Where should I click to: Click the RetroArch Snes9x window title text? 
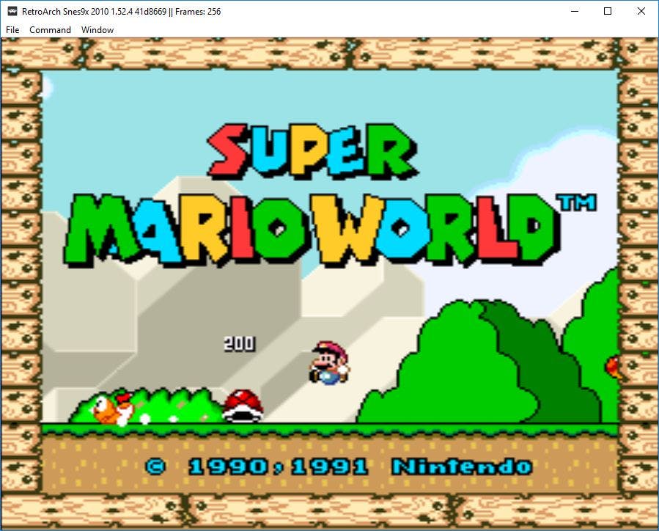point(121,11)
